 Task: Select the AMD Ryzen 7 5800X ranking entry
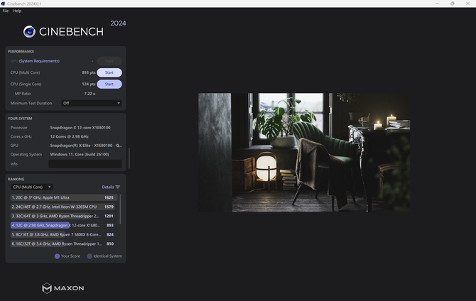tap(64, 234)
